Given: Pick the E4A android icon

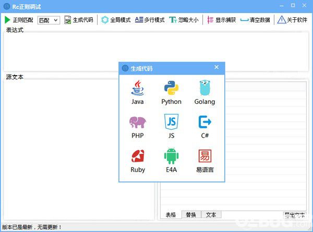Looking at the screenshot, I should point(171,156).
